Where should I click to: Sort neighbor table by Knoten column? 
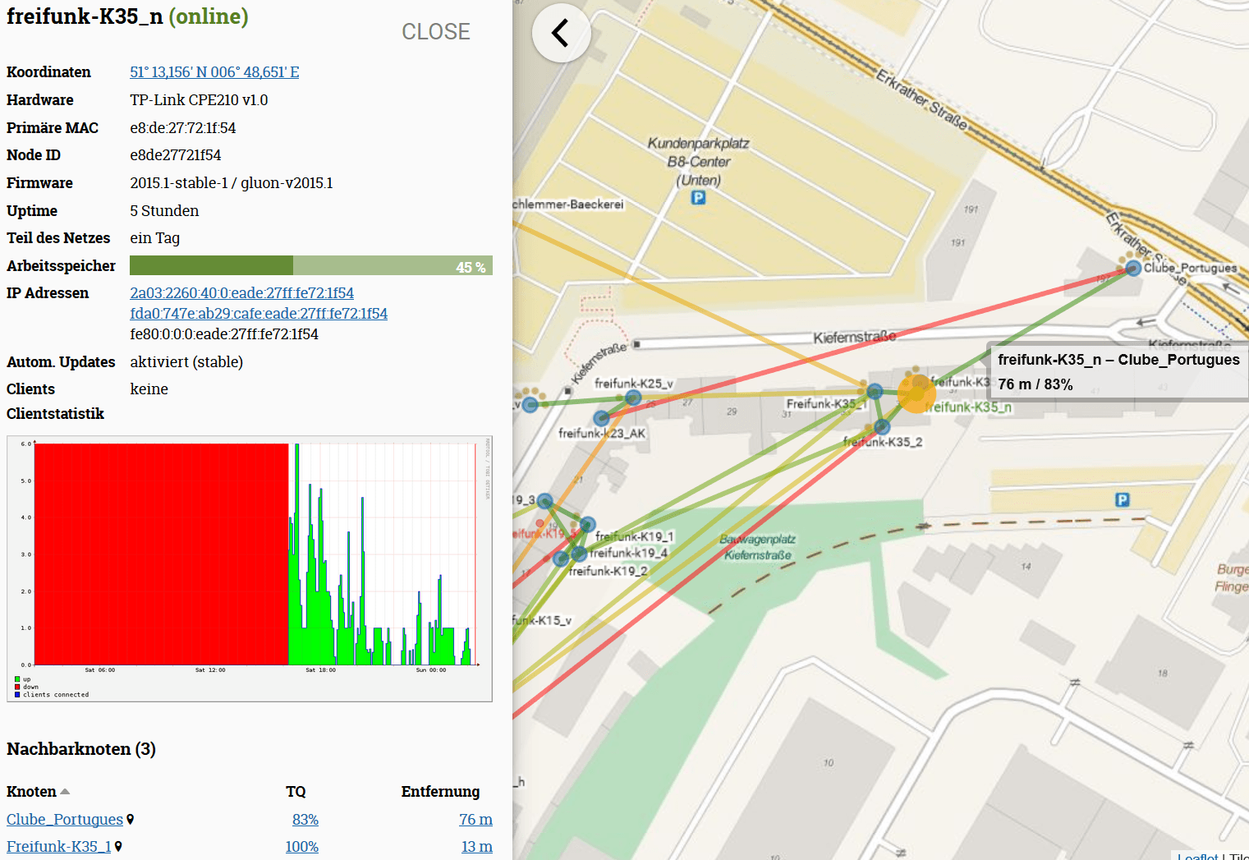(38, 792)
